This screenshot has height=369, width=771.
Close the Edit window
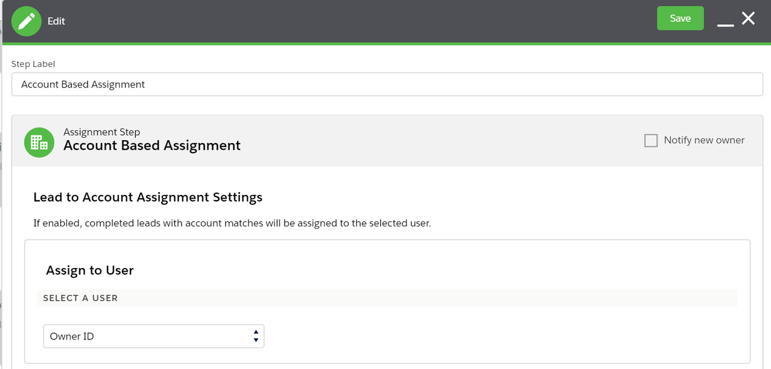pos(748,18)
